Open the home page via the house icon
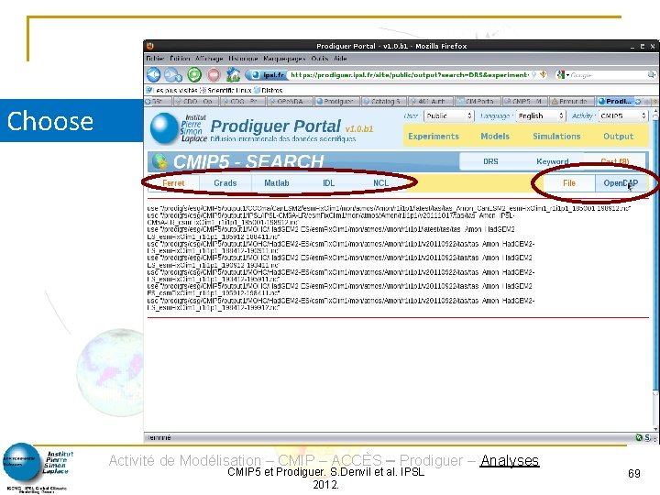The image size is (660, 495). 233,75
